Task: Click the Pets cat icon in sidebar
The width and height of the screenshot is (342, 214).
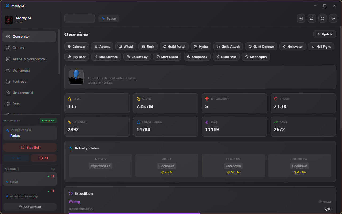Action: pyautogui.click(x=8, y=104)
